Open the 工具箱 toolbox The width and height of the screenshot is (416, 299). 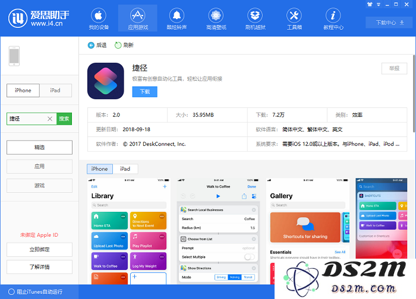pos(294,18)
